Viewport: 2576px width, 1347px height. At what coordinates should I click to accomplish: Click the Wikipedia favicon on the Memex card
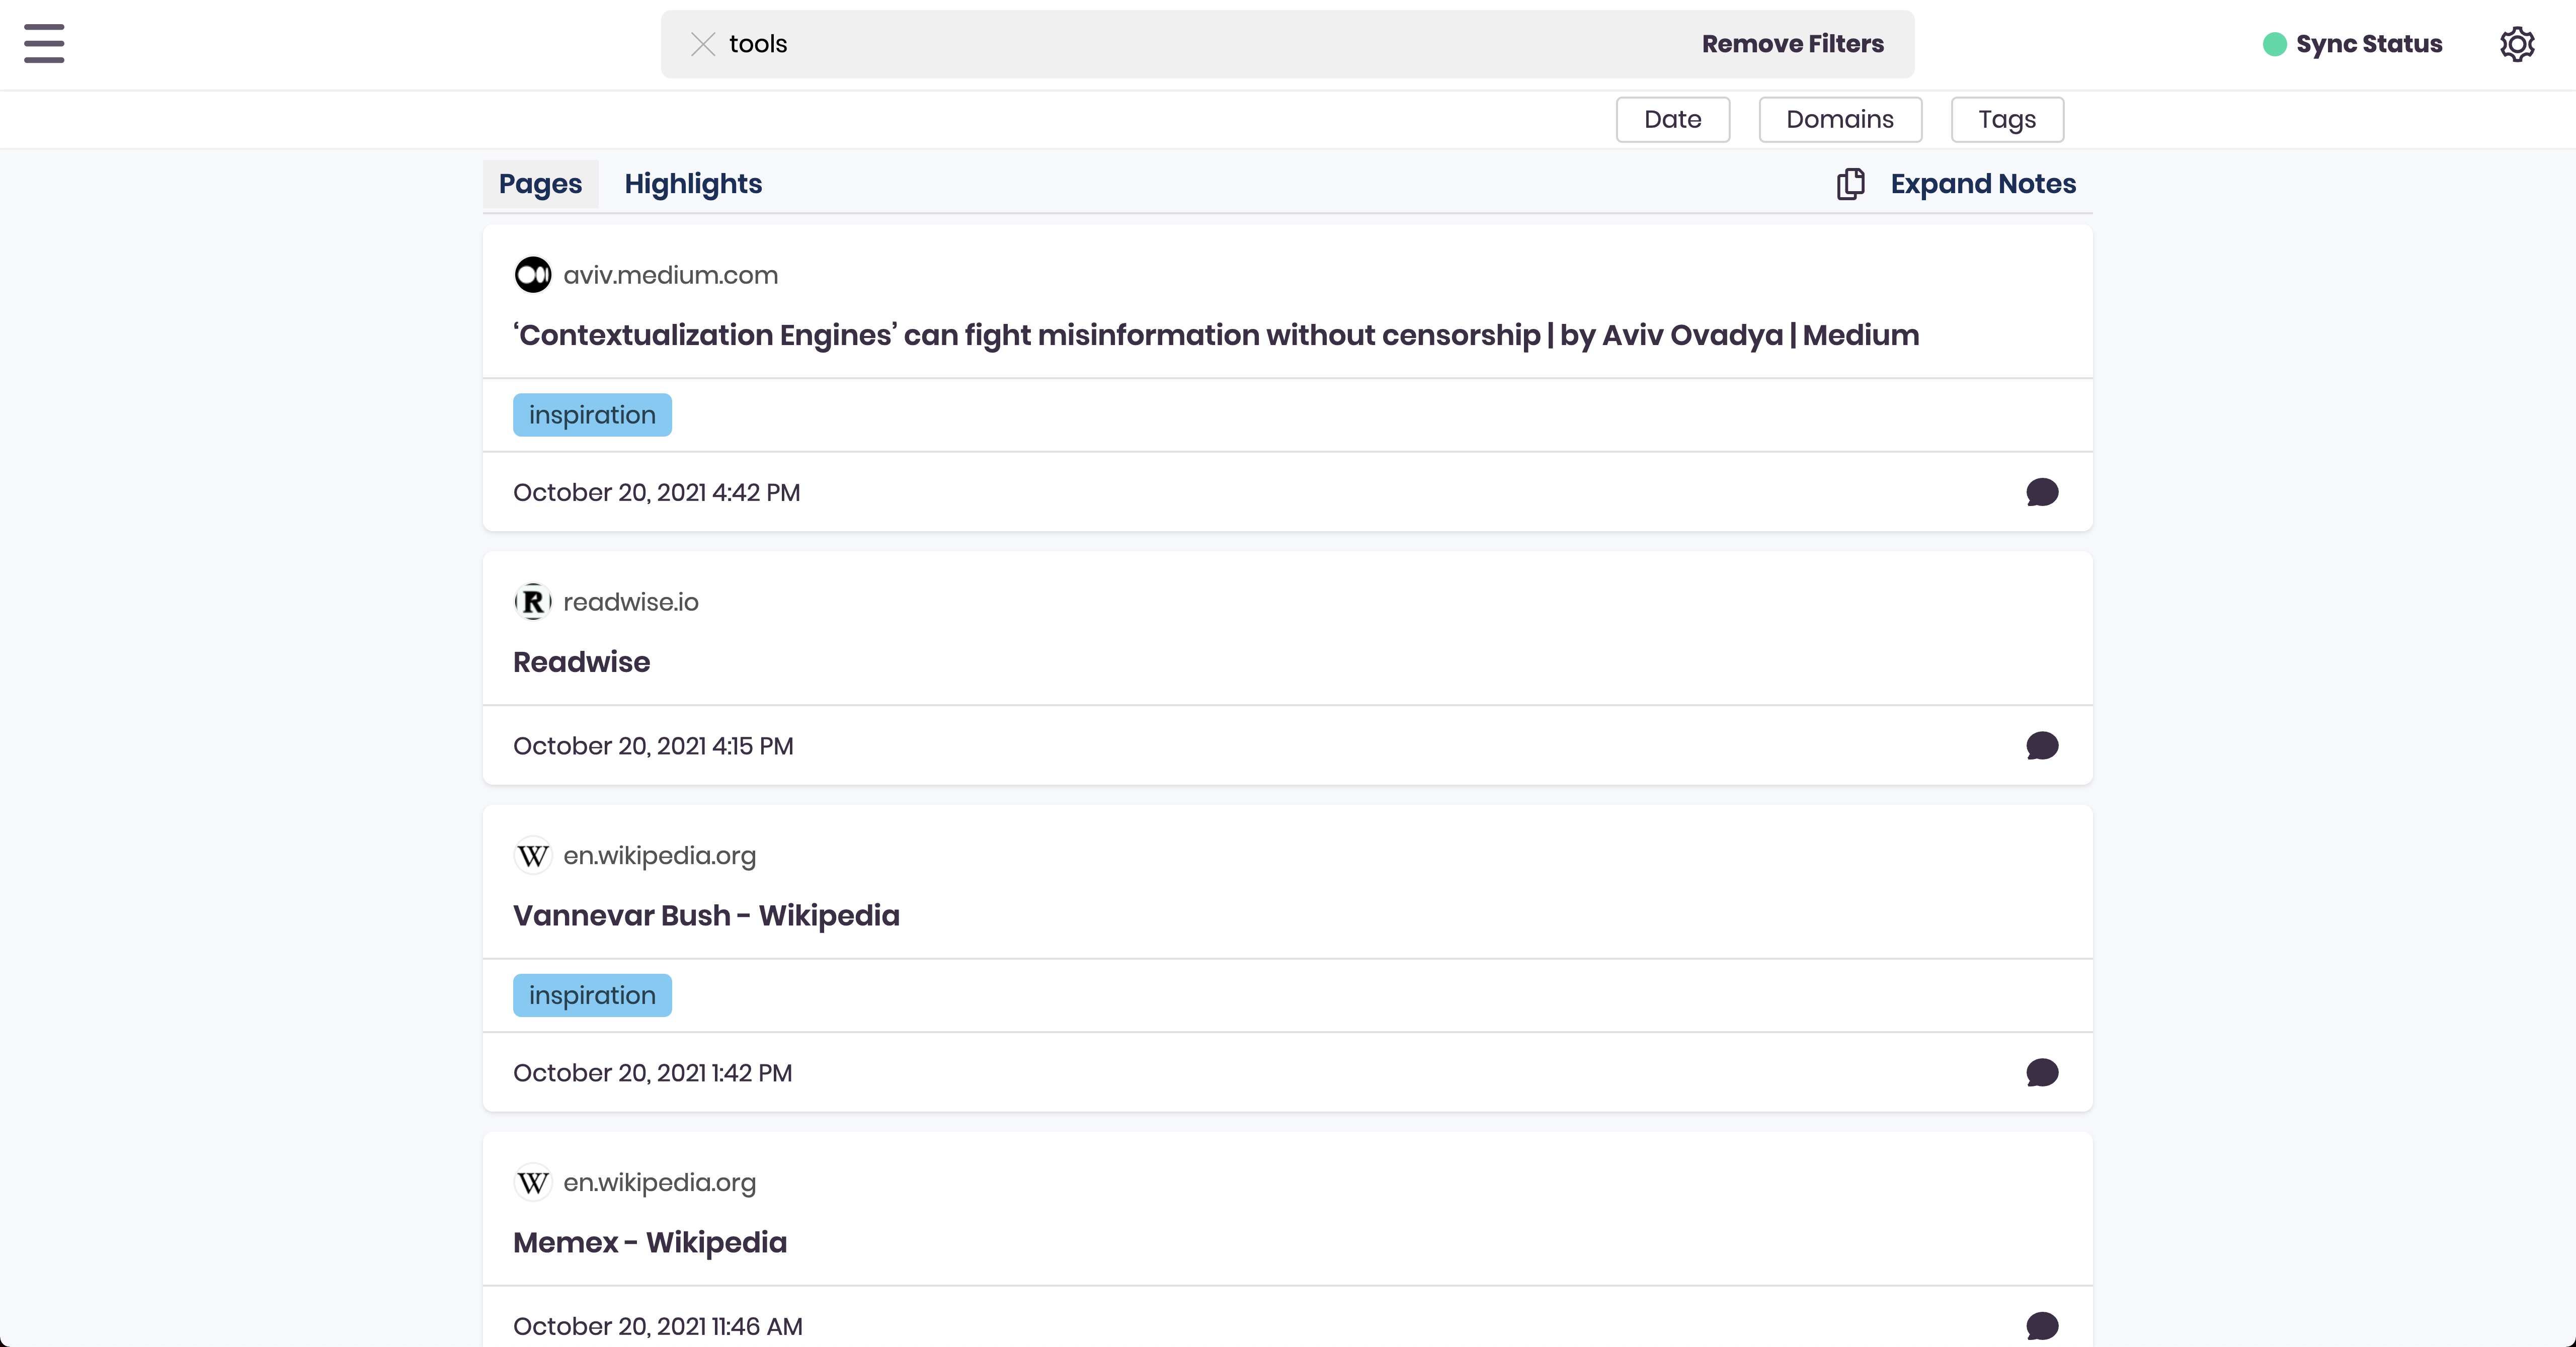click(x=532, y=1183)
